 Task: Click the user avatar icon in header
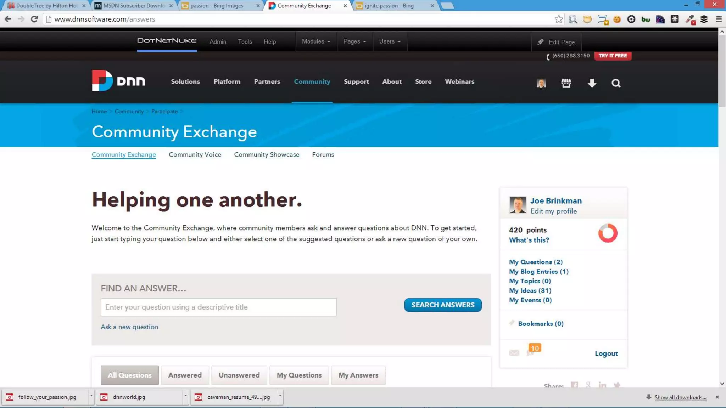[x=541, y=83]
